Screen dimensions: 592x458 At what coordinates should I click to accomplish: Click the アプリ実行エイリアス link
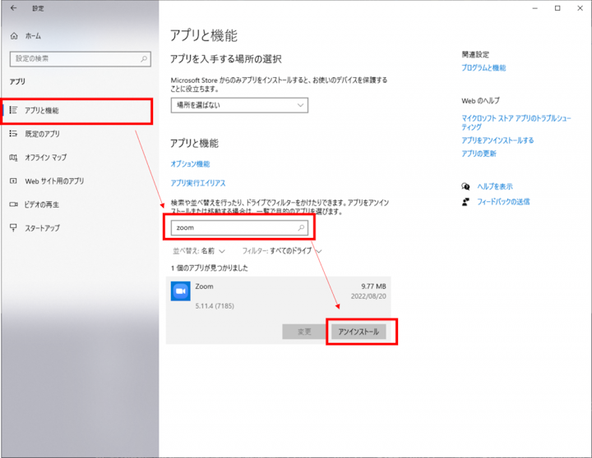(197, 183)
